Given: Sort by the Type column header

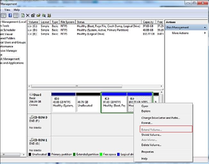Looking at the screenshot, I should pyautogui.click(x=55, y=22).
